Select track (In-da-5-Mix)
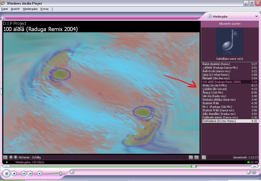 click(x=230, y=85)
